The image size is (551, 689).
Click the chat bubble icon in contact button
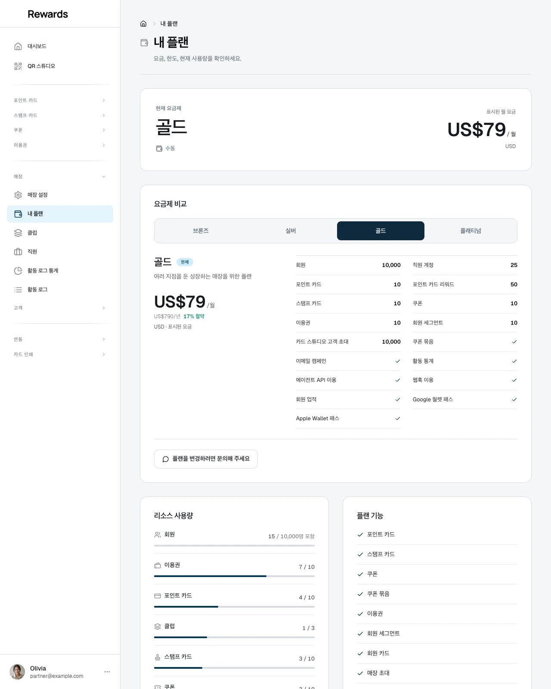[165, 459]
